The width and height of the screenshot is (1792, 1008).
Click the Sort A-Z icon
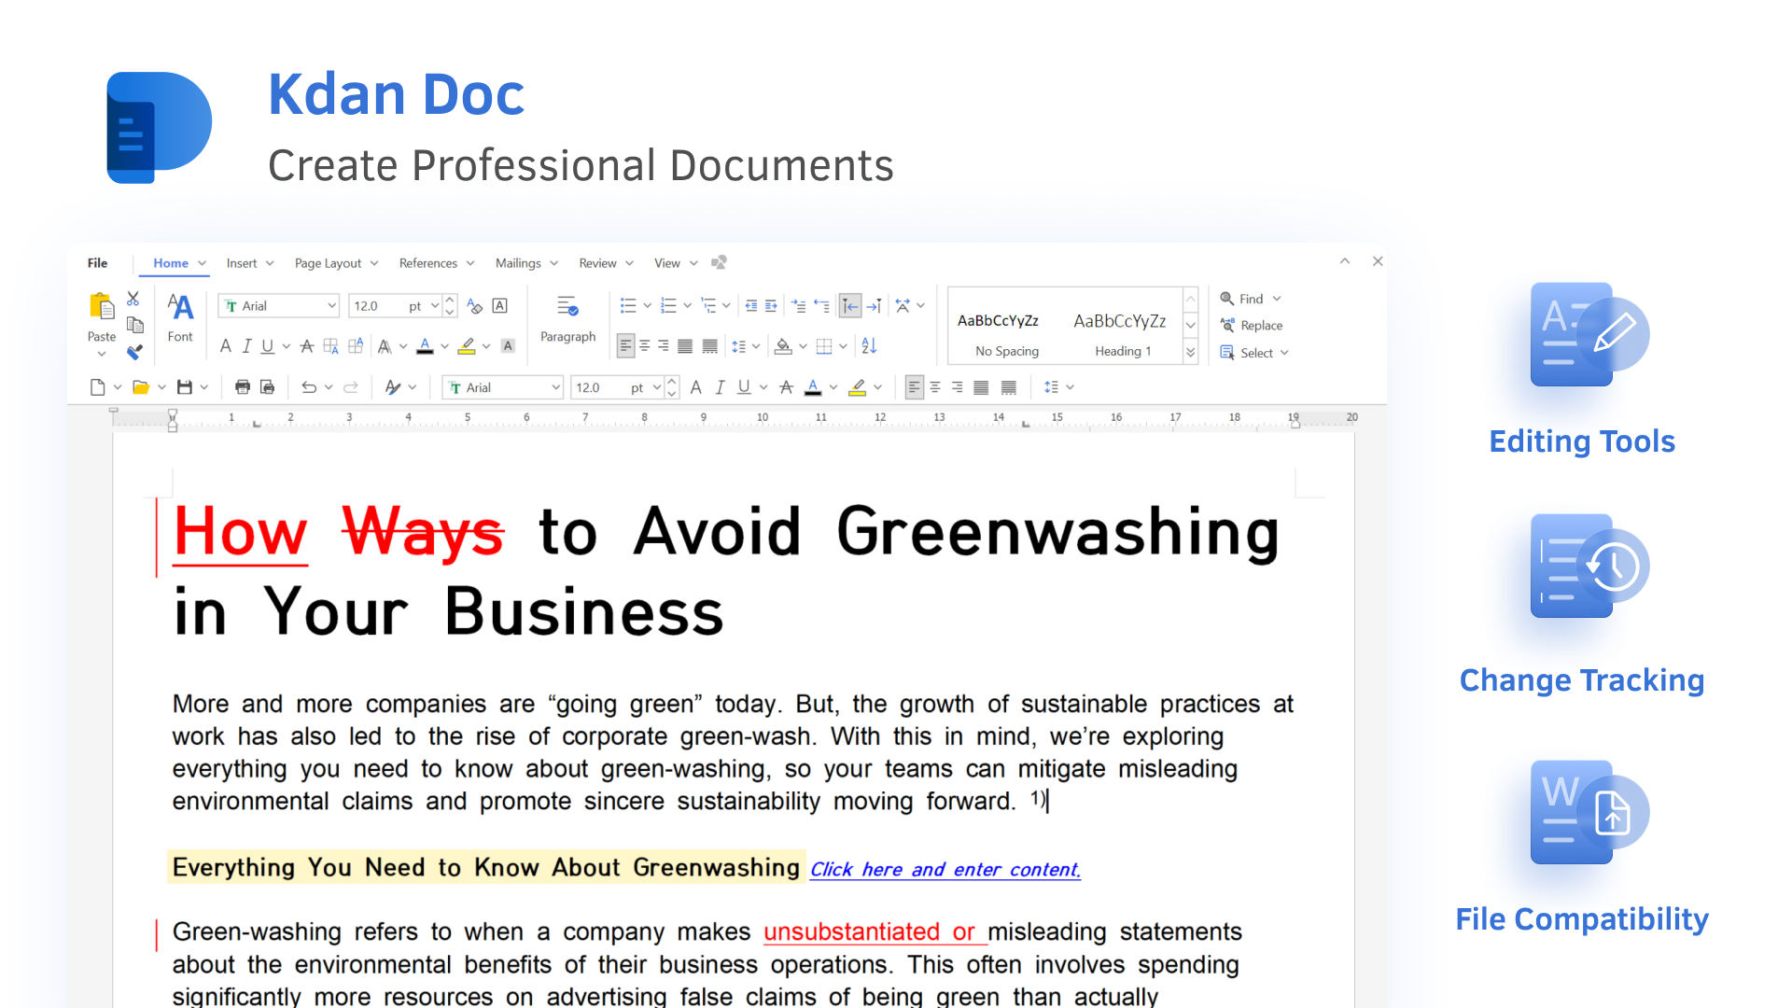[x=869, y=346]
